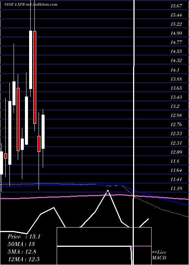Click the 11.8 price axis label
The image size is (189, 265).
click(x=175, y=161)
